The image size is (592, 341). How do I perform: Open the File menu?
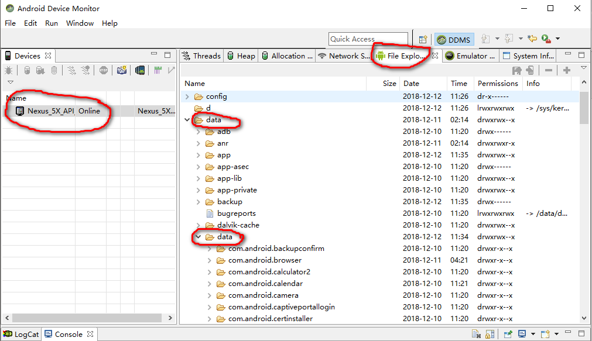(x=10, y=23)
